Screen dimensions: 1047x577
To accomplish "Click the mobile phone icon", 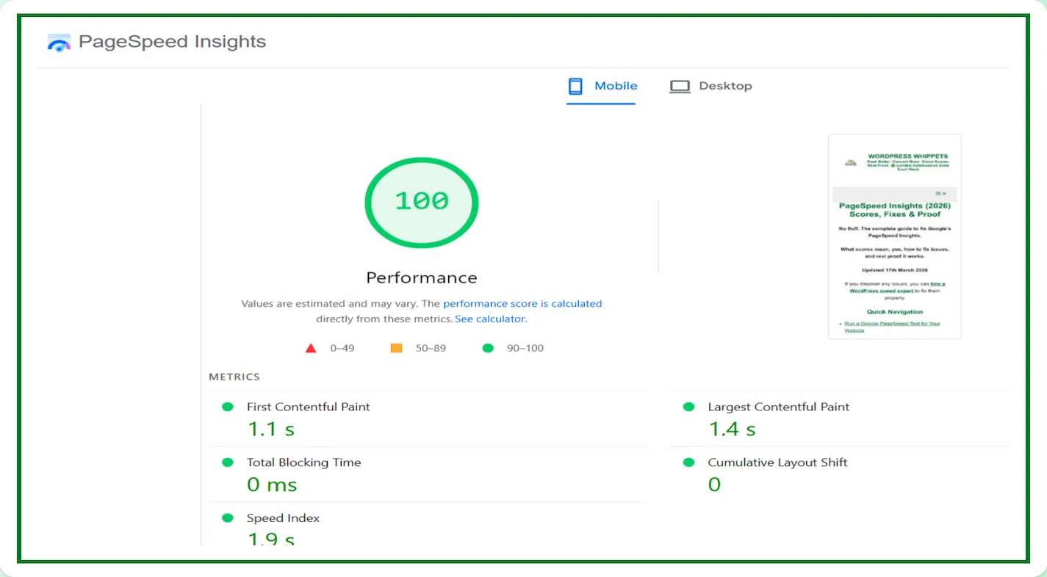I will point(575,87).
